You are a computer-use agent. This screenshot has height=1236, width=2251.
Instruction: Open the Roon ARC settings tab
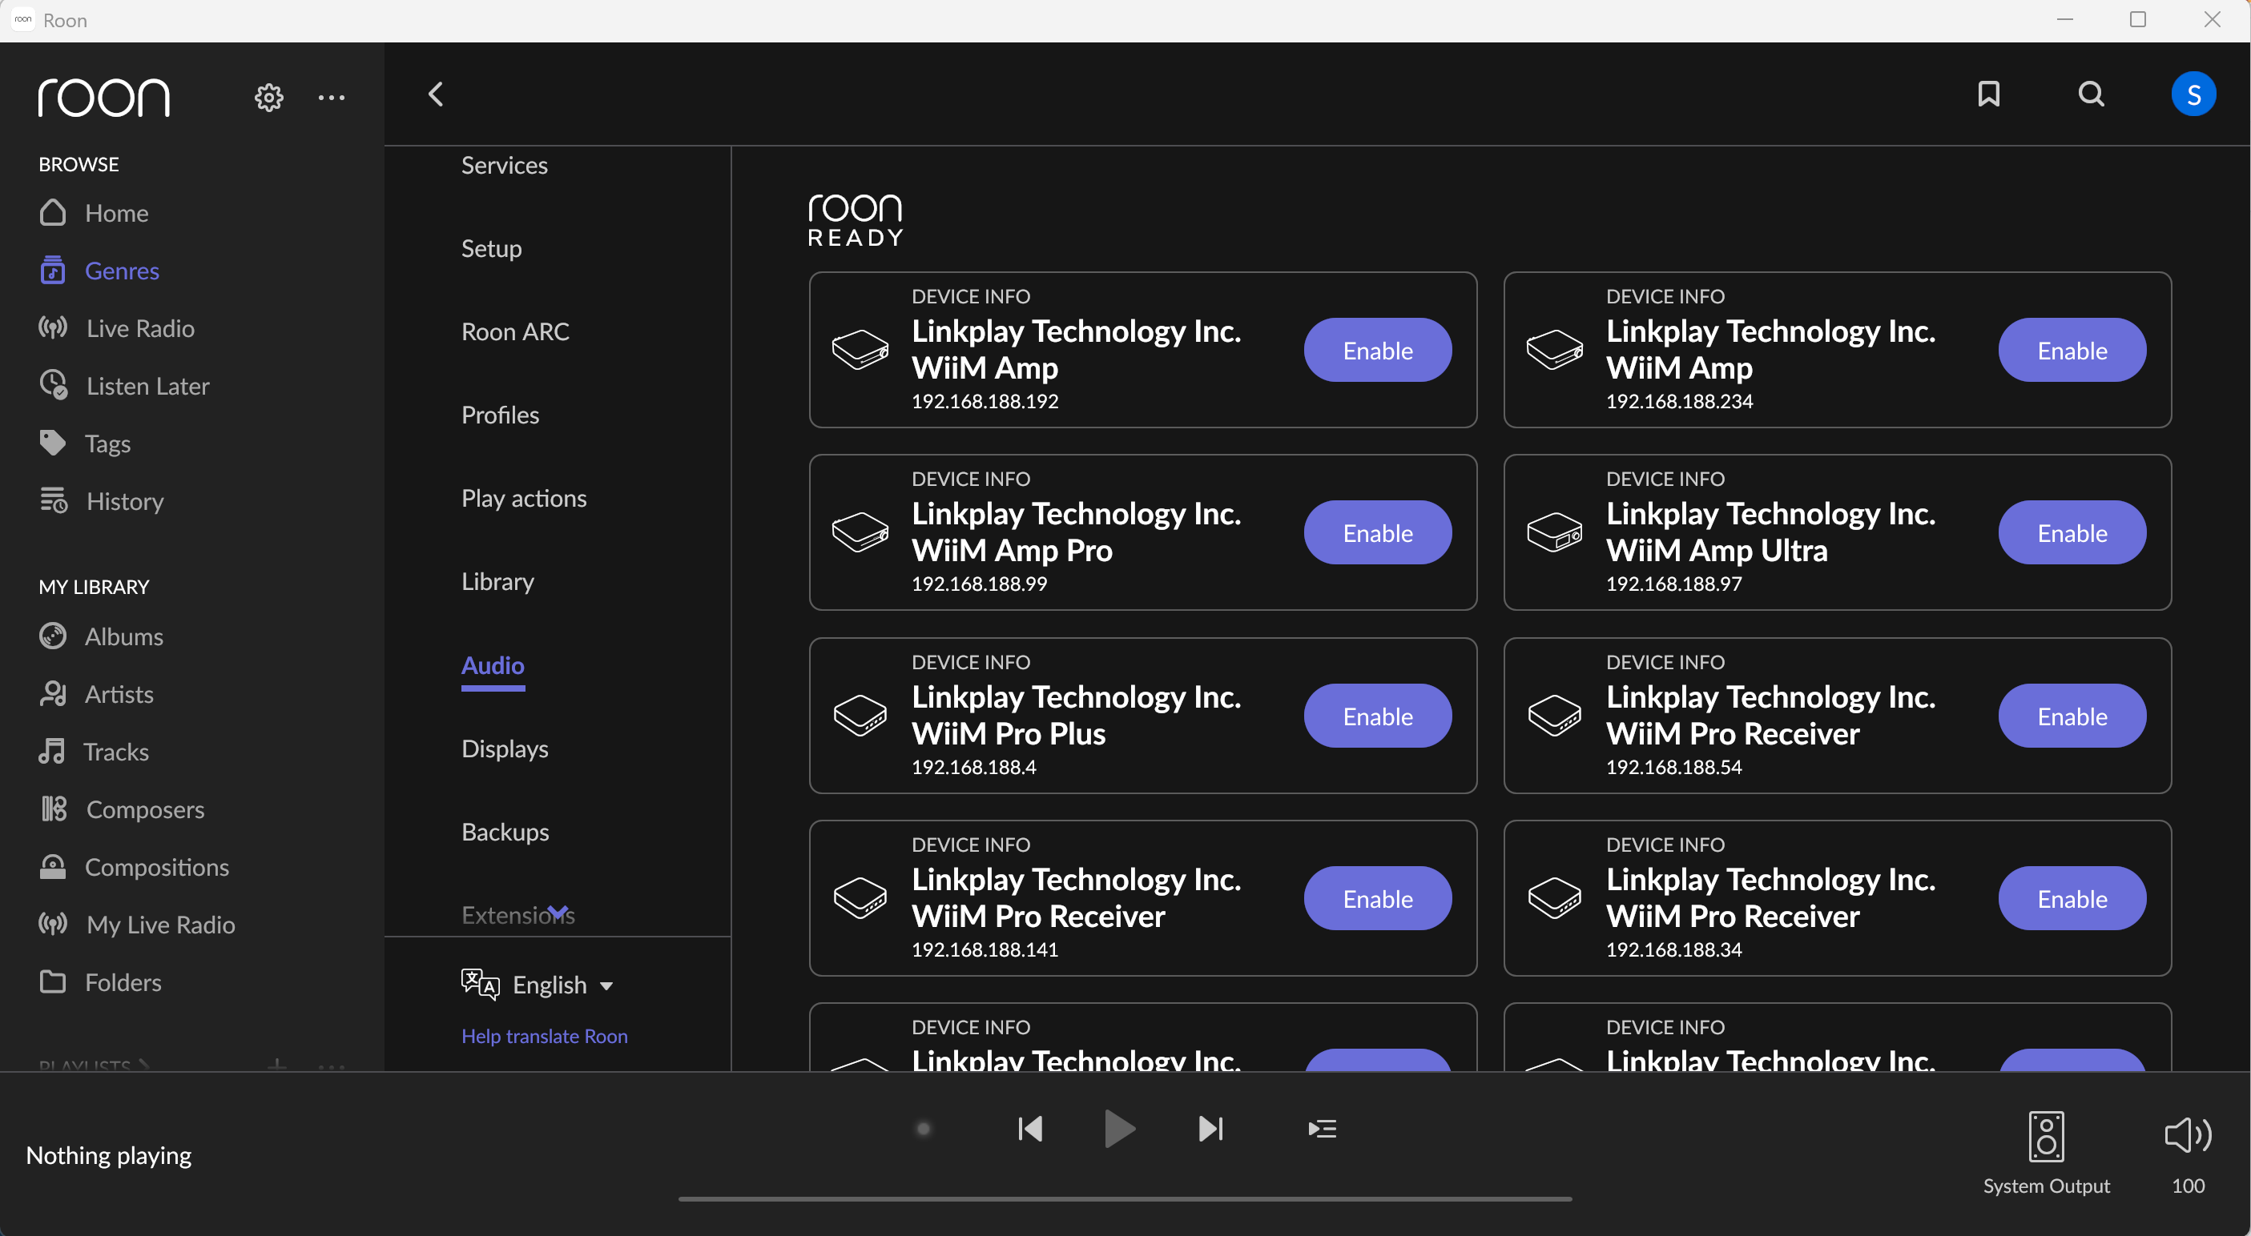coord(515,331)
